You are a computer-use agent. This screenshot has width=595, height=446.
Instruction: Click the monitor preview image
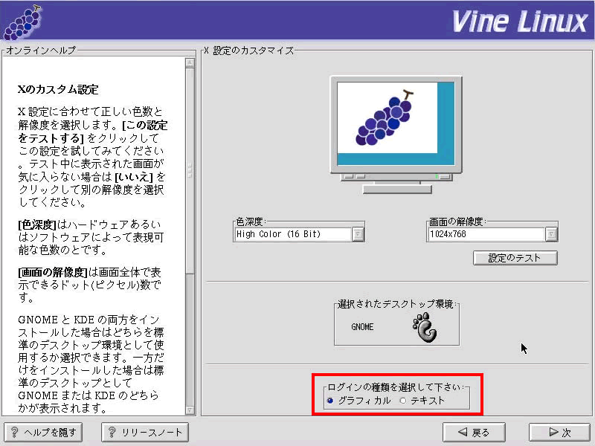(x=396, y=135)
